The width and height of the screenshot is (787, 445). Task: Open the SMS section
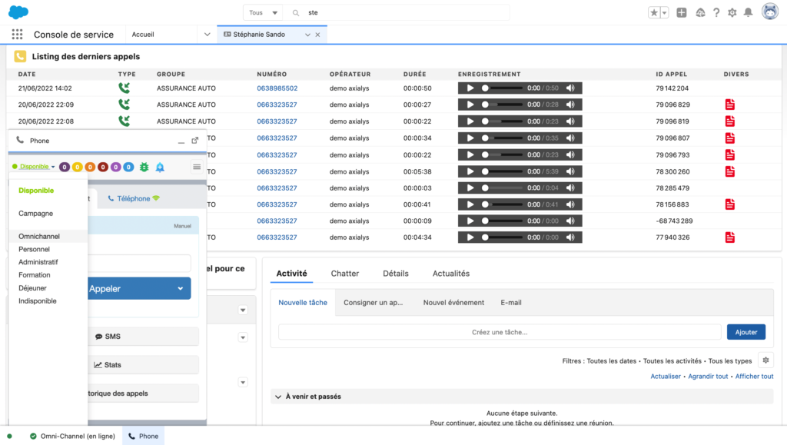[x=143, y=337]
